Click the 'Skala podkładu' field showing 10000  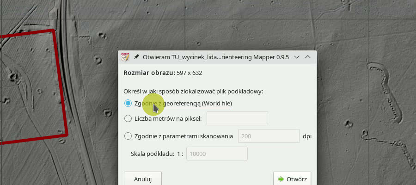point(217,154)
